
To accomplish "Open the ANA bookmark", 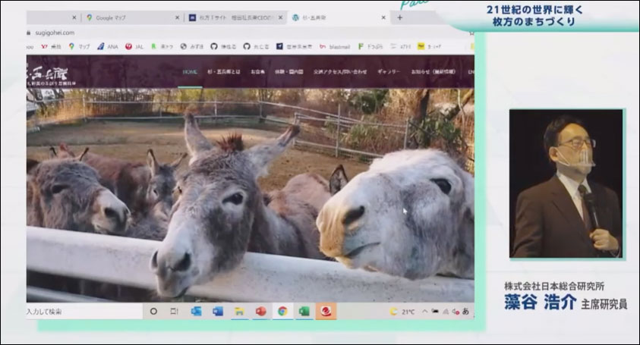I will (106, 46).
